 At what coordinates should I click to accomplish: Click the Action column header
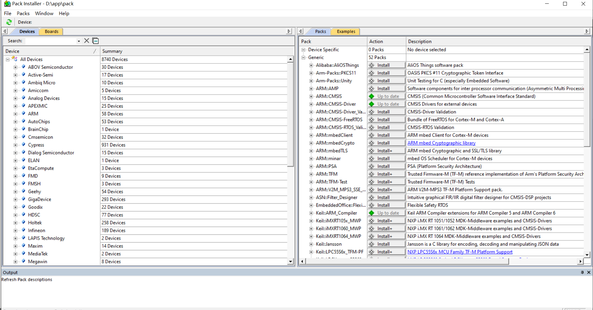click(387, 41)
